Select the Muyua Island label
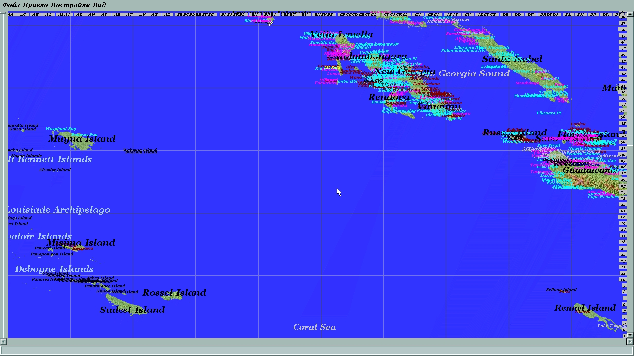This screenshot has height=356, width=634. point(82,139)
